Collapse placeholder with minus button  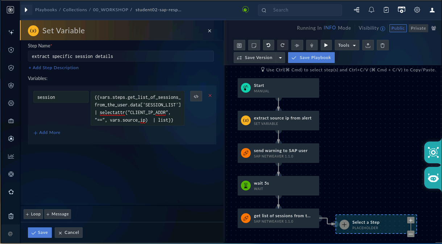[410, 234]
